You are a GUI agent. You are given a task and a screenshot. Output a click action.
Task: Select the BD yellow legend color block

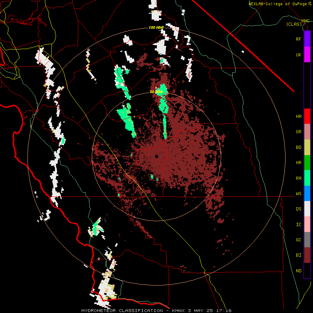[x=307, y=147]
